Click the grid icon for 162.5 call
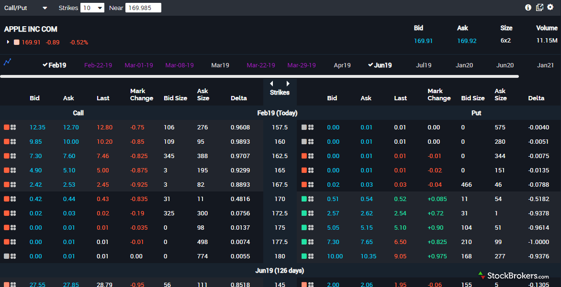The height and width of the screenshot is (287, 561). pyautogui.click(x=13, y=156)
